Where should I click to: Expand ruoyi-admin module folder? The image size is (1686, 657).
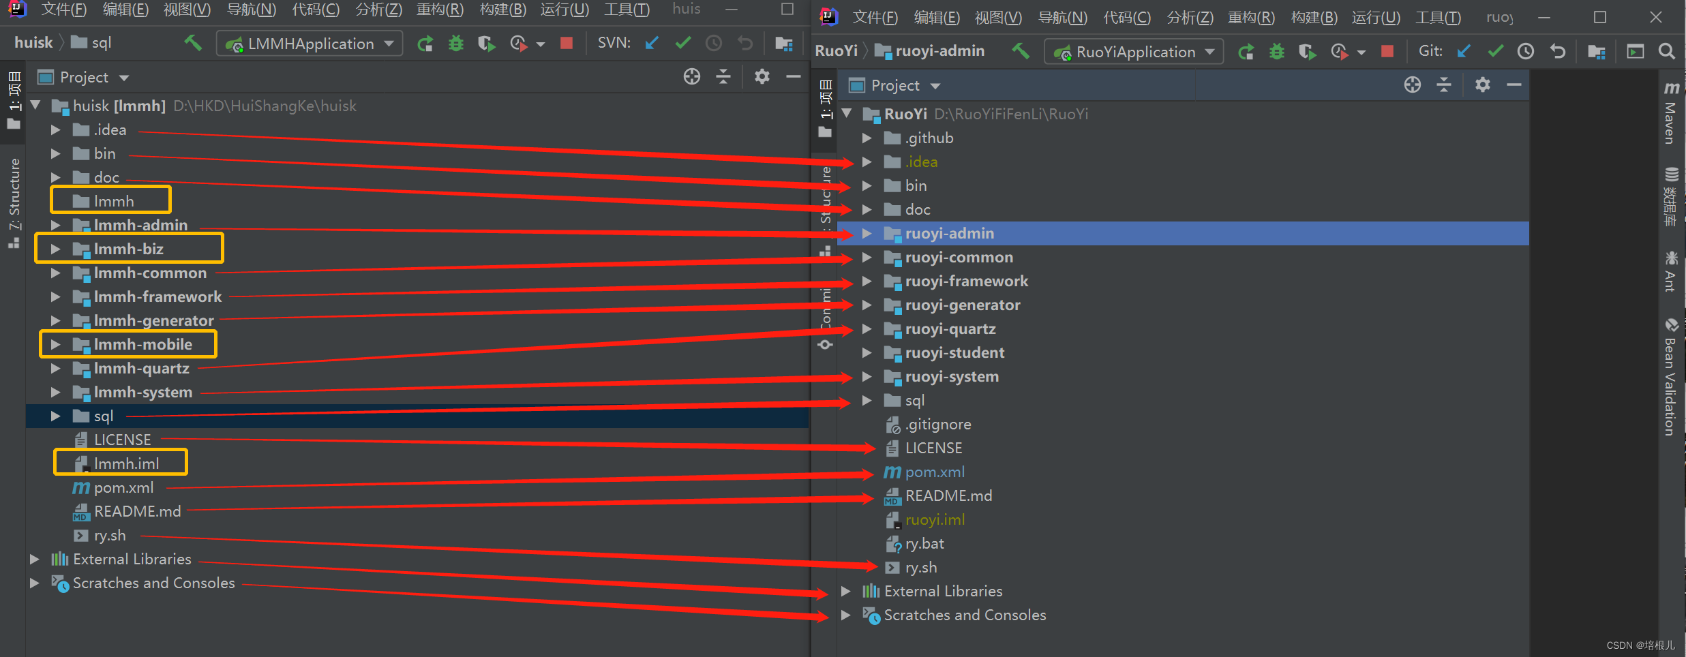867,233
